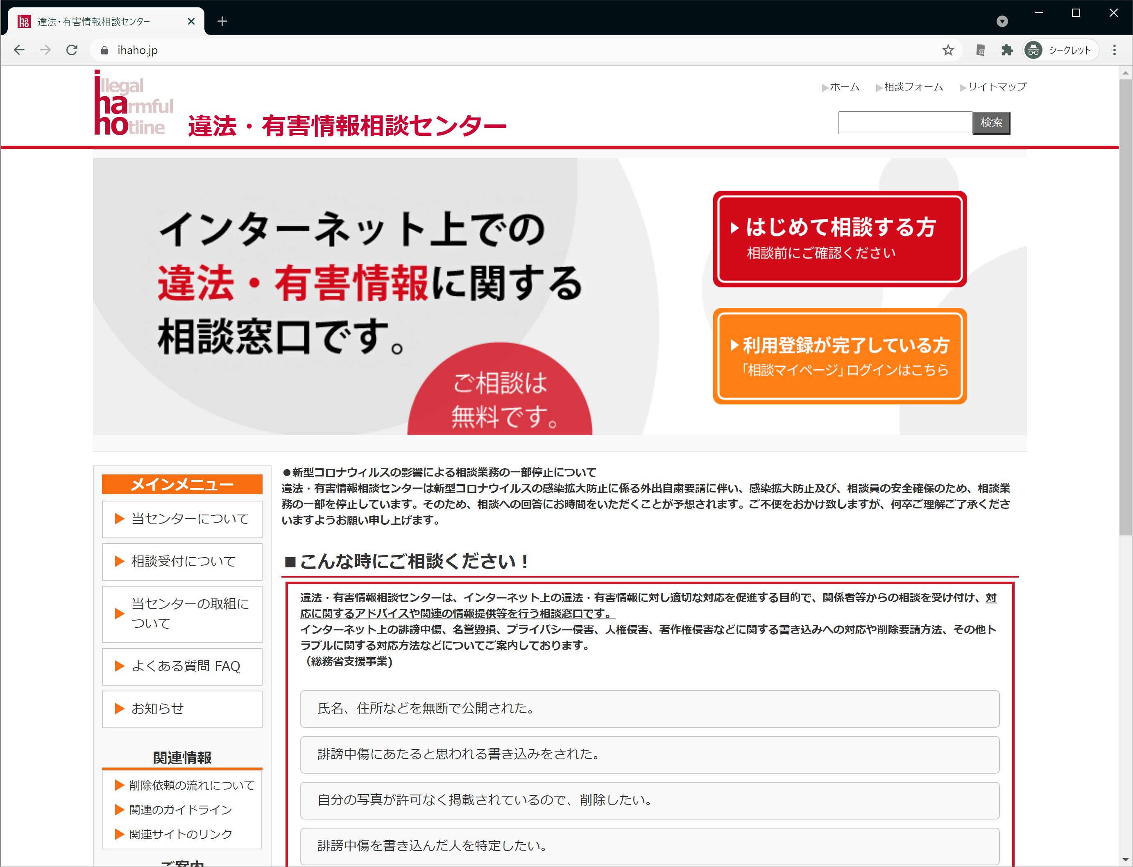Click the bookmark star icon
Image resolution: width=1133 pixels, height=867 pixels.
pyautogui.click(x=947, y=50)
